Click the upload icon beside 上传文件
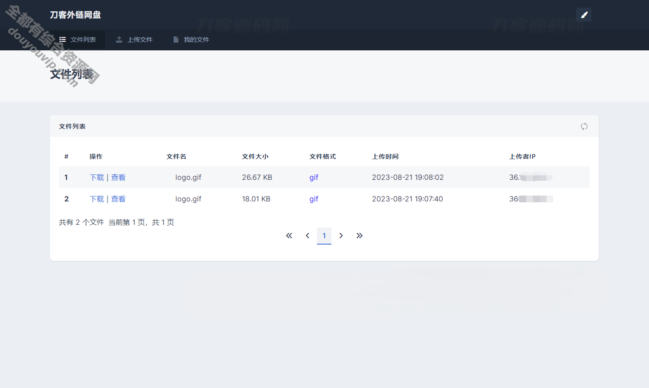The height and width of the screenshot is (388, 649). pos(119,40)
